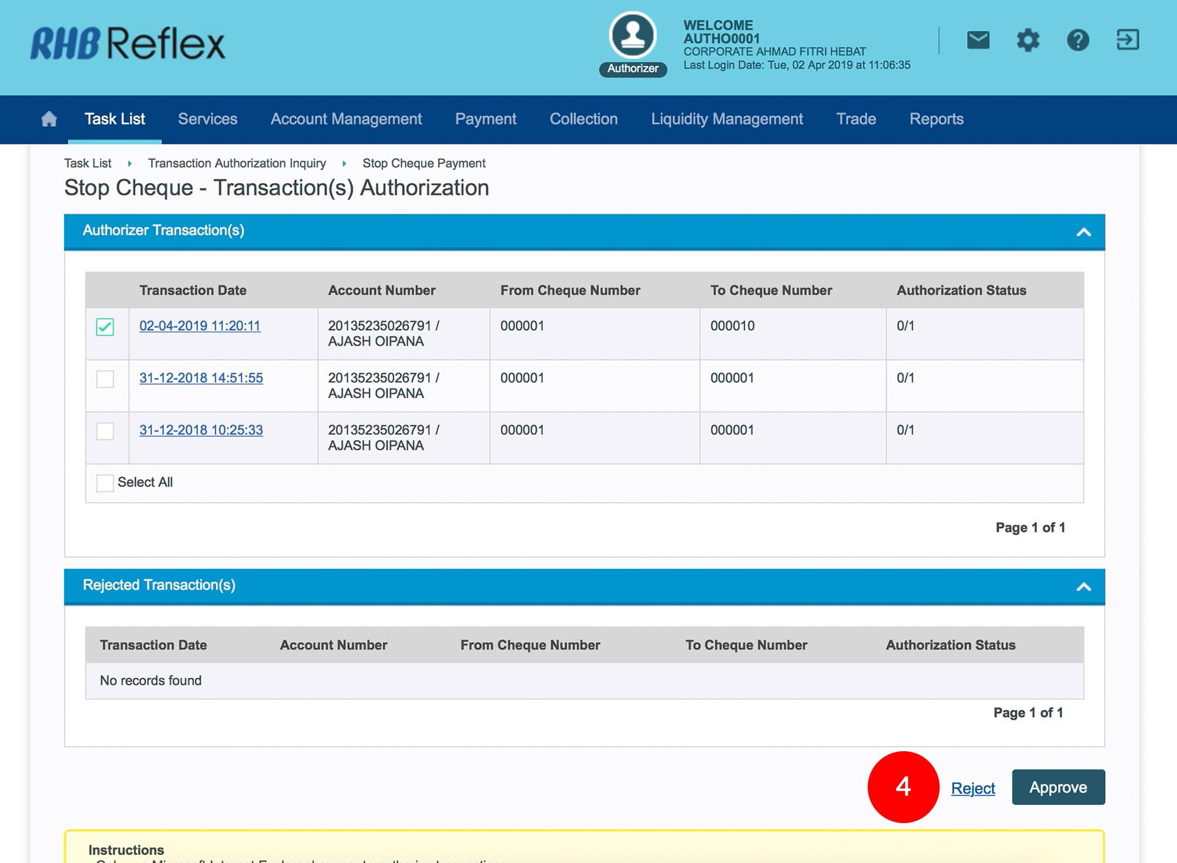The image size is (1177, 863).
Task: Collapse the Rejected Transaction(s) panel
Action: click(1083, 587)
